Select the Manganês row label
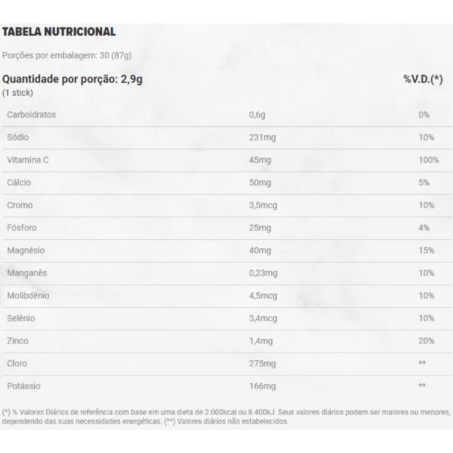The width and height of the screenshot is (453, 453). [x=27, y=273]
